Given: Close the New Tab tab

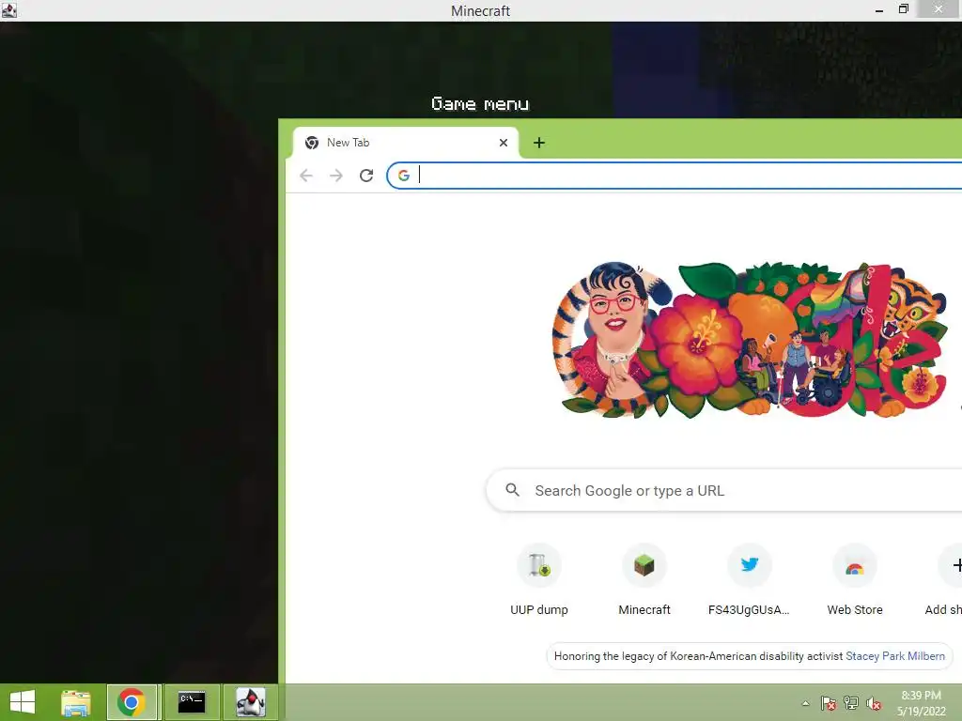Looking at the screenshot, I should pos(504,143).
